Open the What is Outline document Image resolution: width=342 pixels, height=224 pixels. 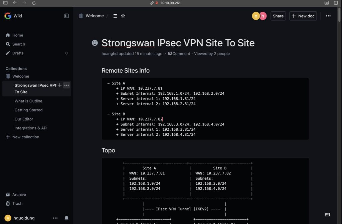click(x=28, y=101)
